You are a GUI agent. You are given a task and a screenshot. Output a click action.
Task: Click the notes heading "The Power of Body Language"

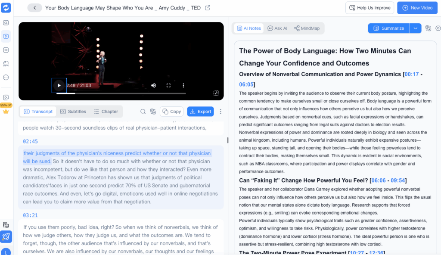[325, 57]
